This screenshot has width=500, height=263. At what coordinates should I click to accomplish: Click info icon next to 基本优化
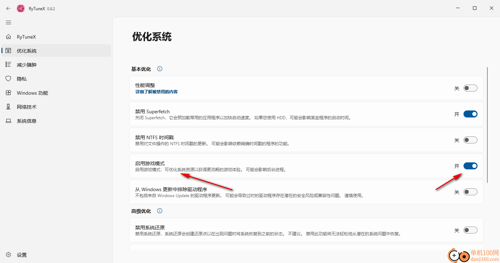point(160,69)
